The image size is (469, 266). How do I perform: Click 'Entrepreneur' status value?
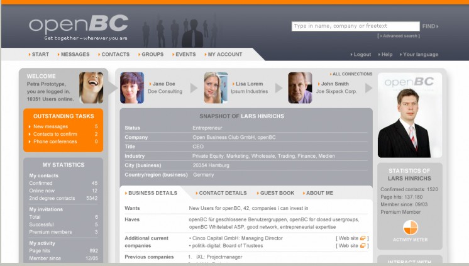tap(207, 128)
